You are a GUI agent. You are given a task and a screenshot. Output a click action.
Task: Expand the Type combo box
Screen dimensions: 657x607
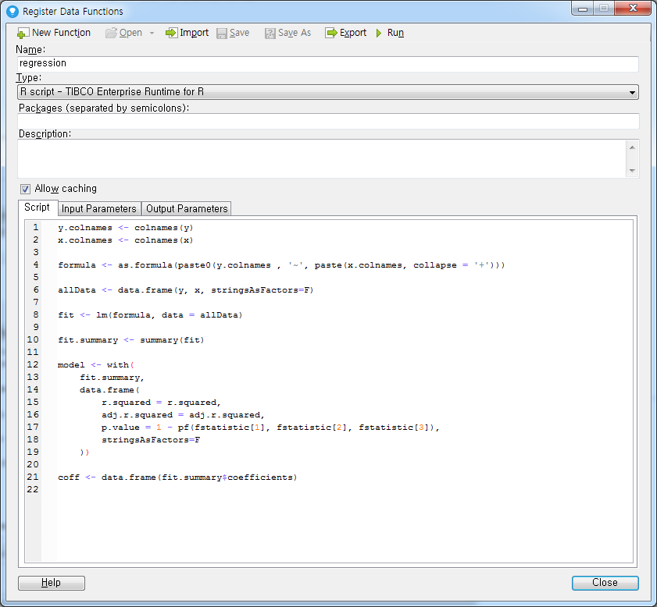click(631, 92)
